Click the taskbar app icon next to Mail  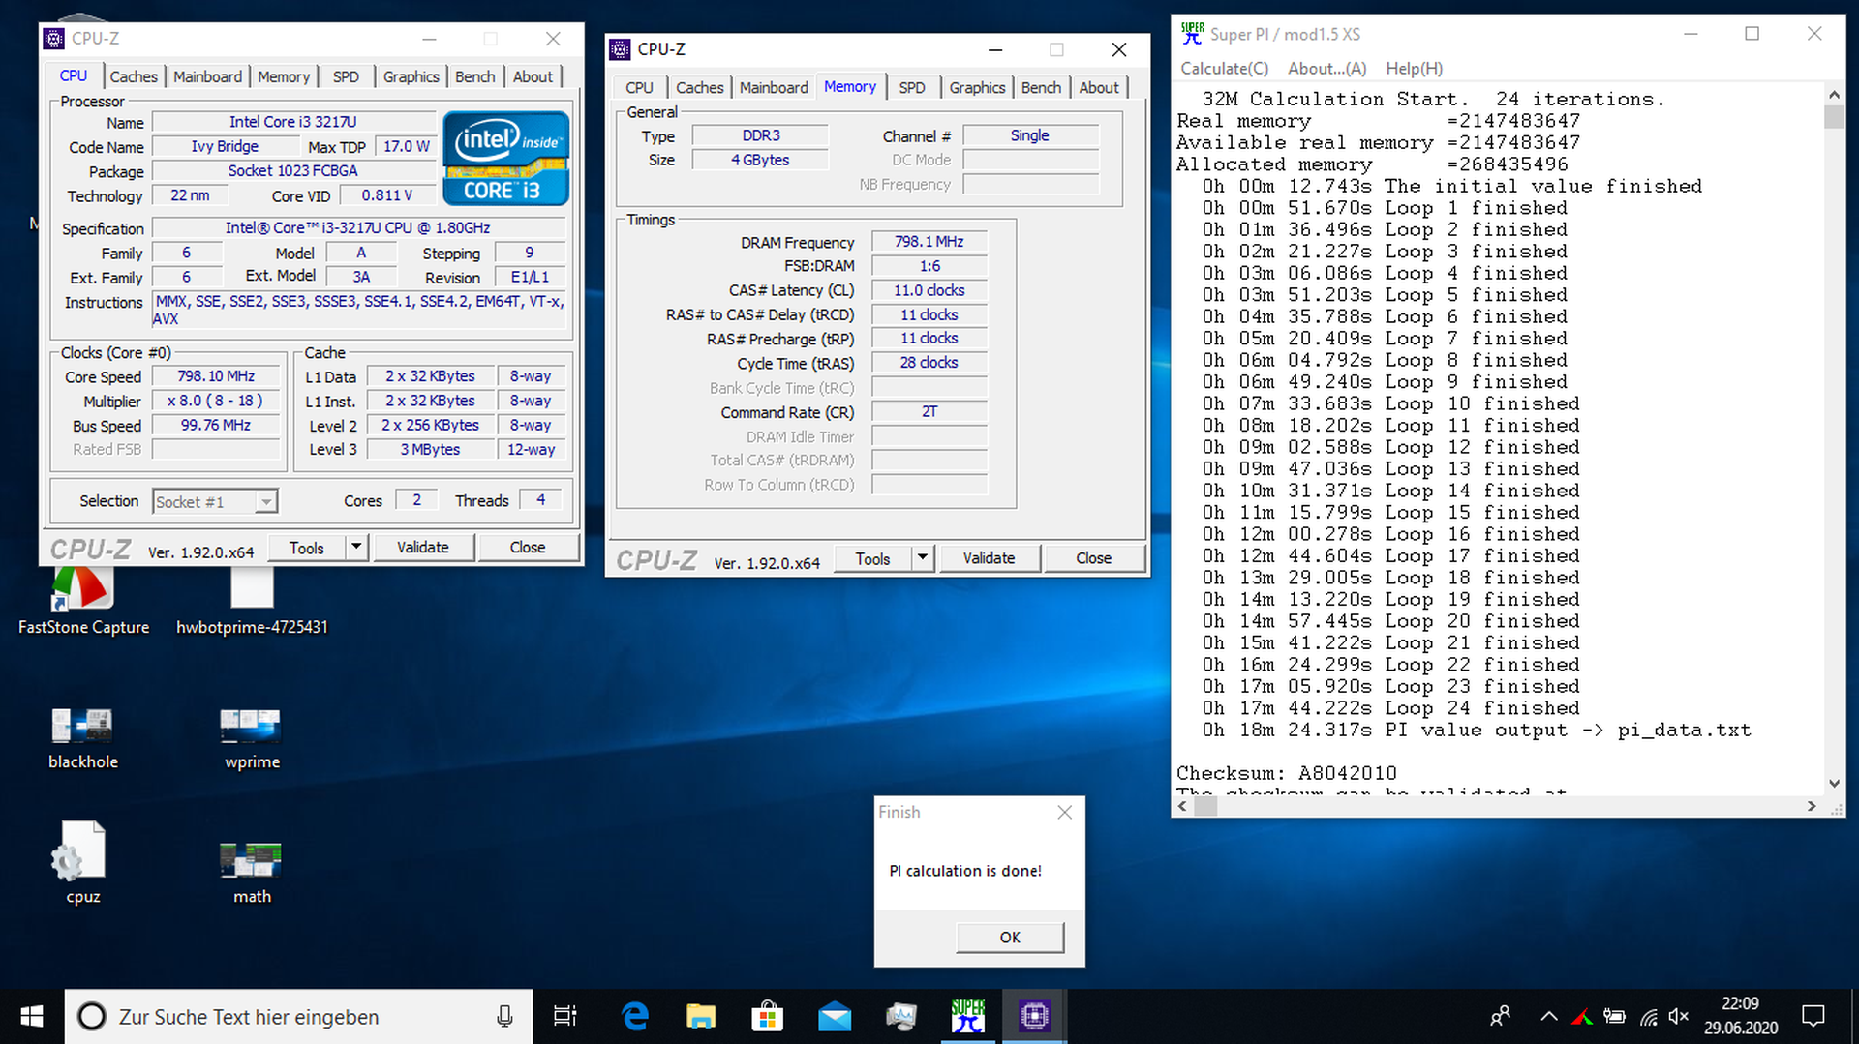click(900, 1016)
